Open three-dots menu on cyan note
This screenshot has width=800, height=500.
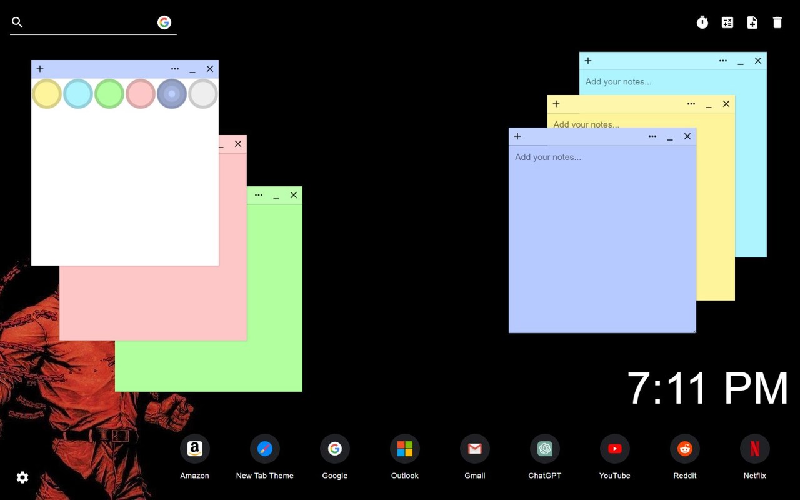point(723,61)
